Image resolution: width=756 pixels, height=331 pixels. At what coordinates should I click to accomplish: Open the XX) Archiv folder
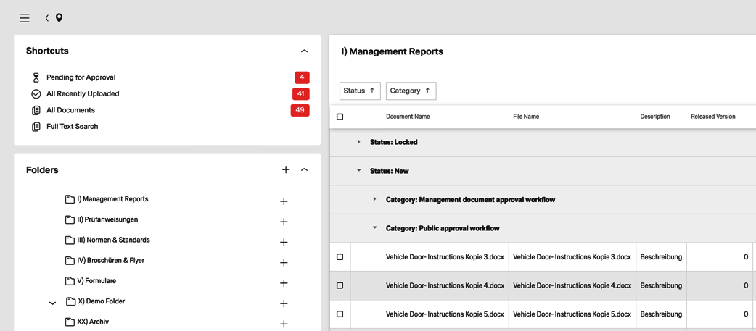coord(93,322)
